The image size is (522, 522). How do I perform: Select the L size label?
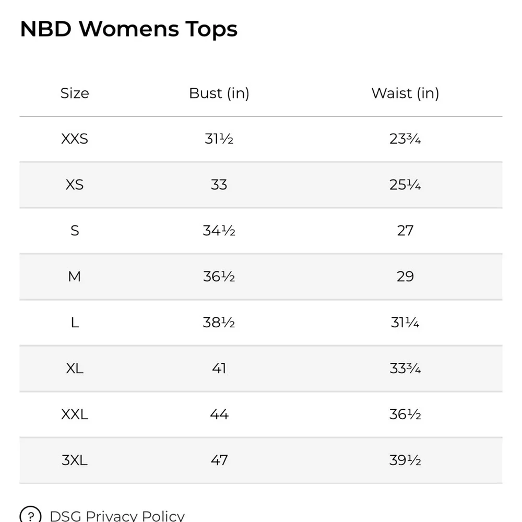(x=75, y=323)
